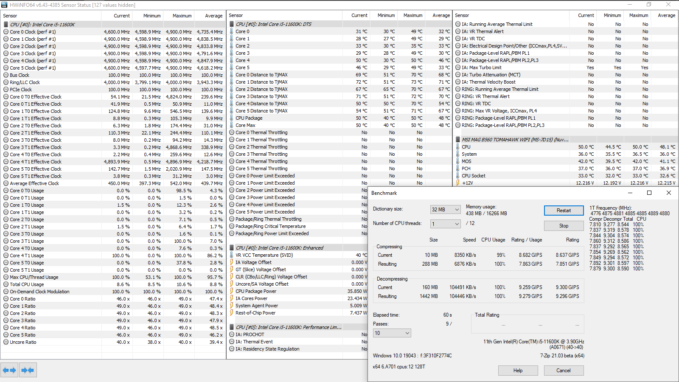Viewport: 679px width, 382px height.
Task: Click the Restart button in Benchmark
Action: tap(564, 211)
